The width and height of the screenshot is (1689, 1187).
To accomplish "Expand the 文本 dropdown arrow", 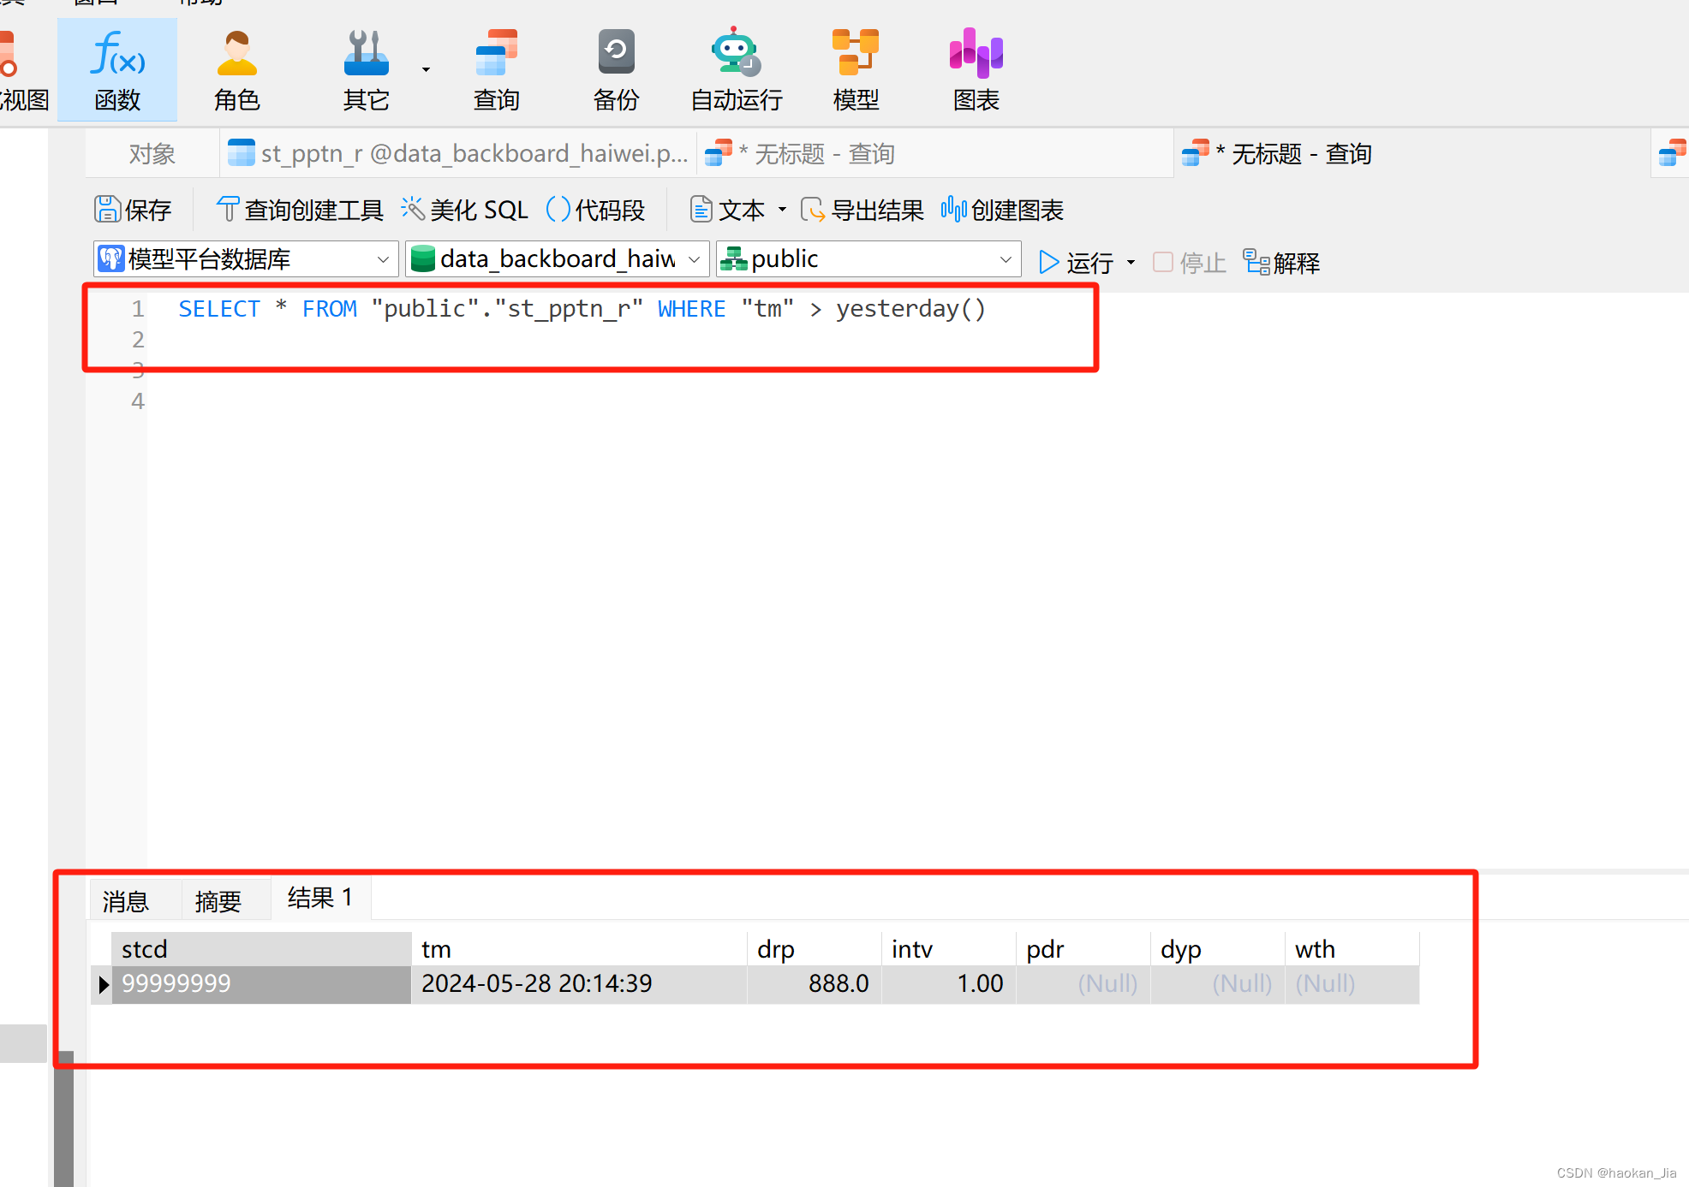I will coord(782,210).
